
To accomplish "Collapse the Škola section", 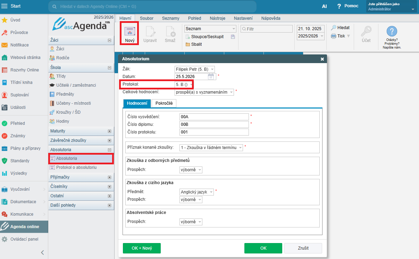I will click(x=110, y=68).
